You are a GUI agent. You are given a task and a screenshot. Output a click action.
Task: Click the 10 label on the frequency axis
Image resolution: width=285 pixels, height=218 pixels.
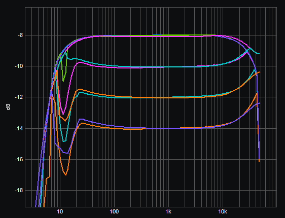pos(60,211)
